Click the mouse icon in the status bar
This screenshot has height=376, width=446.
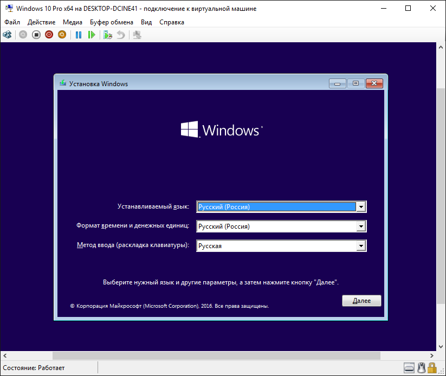coord(421,368)
